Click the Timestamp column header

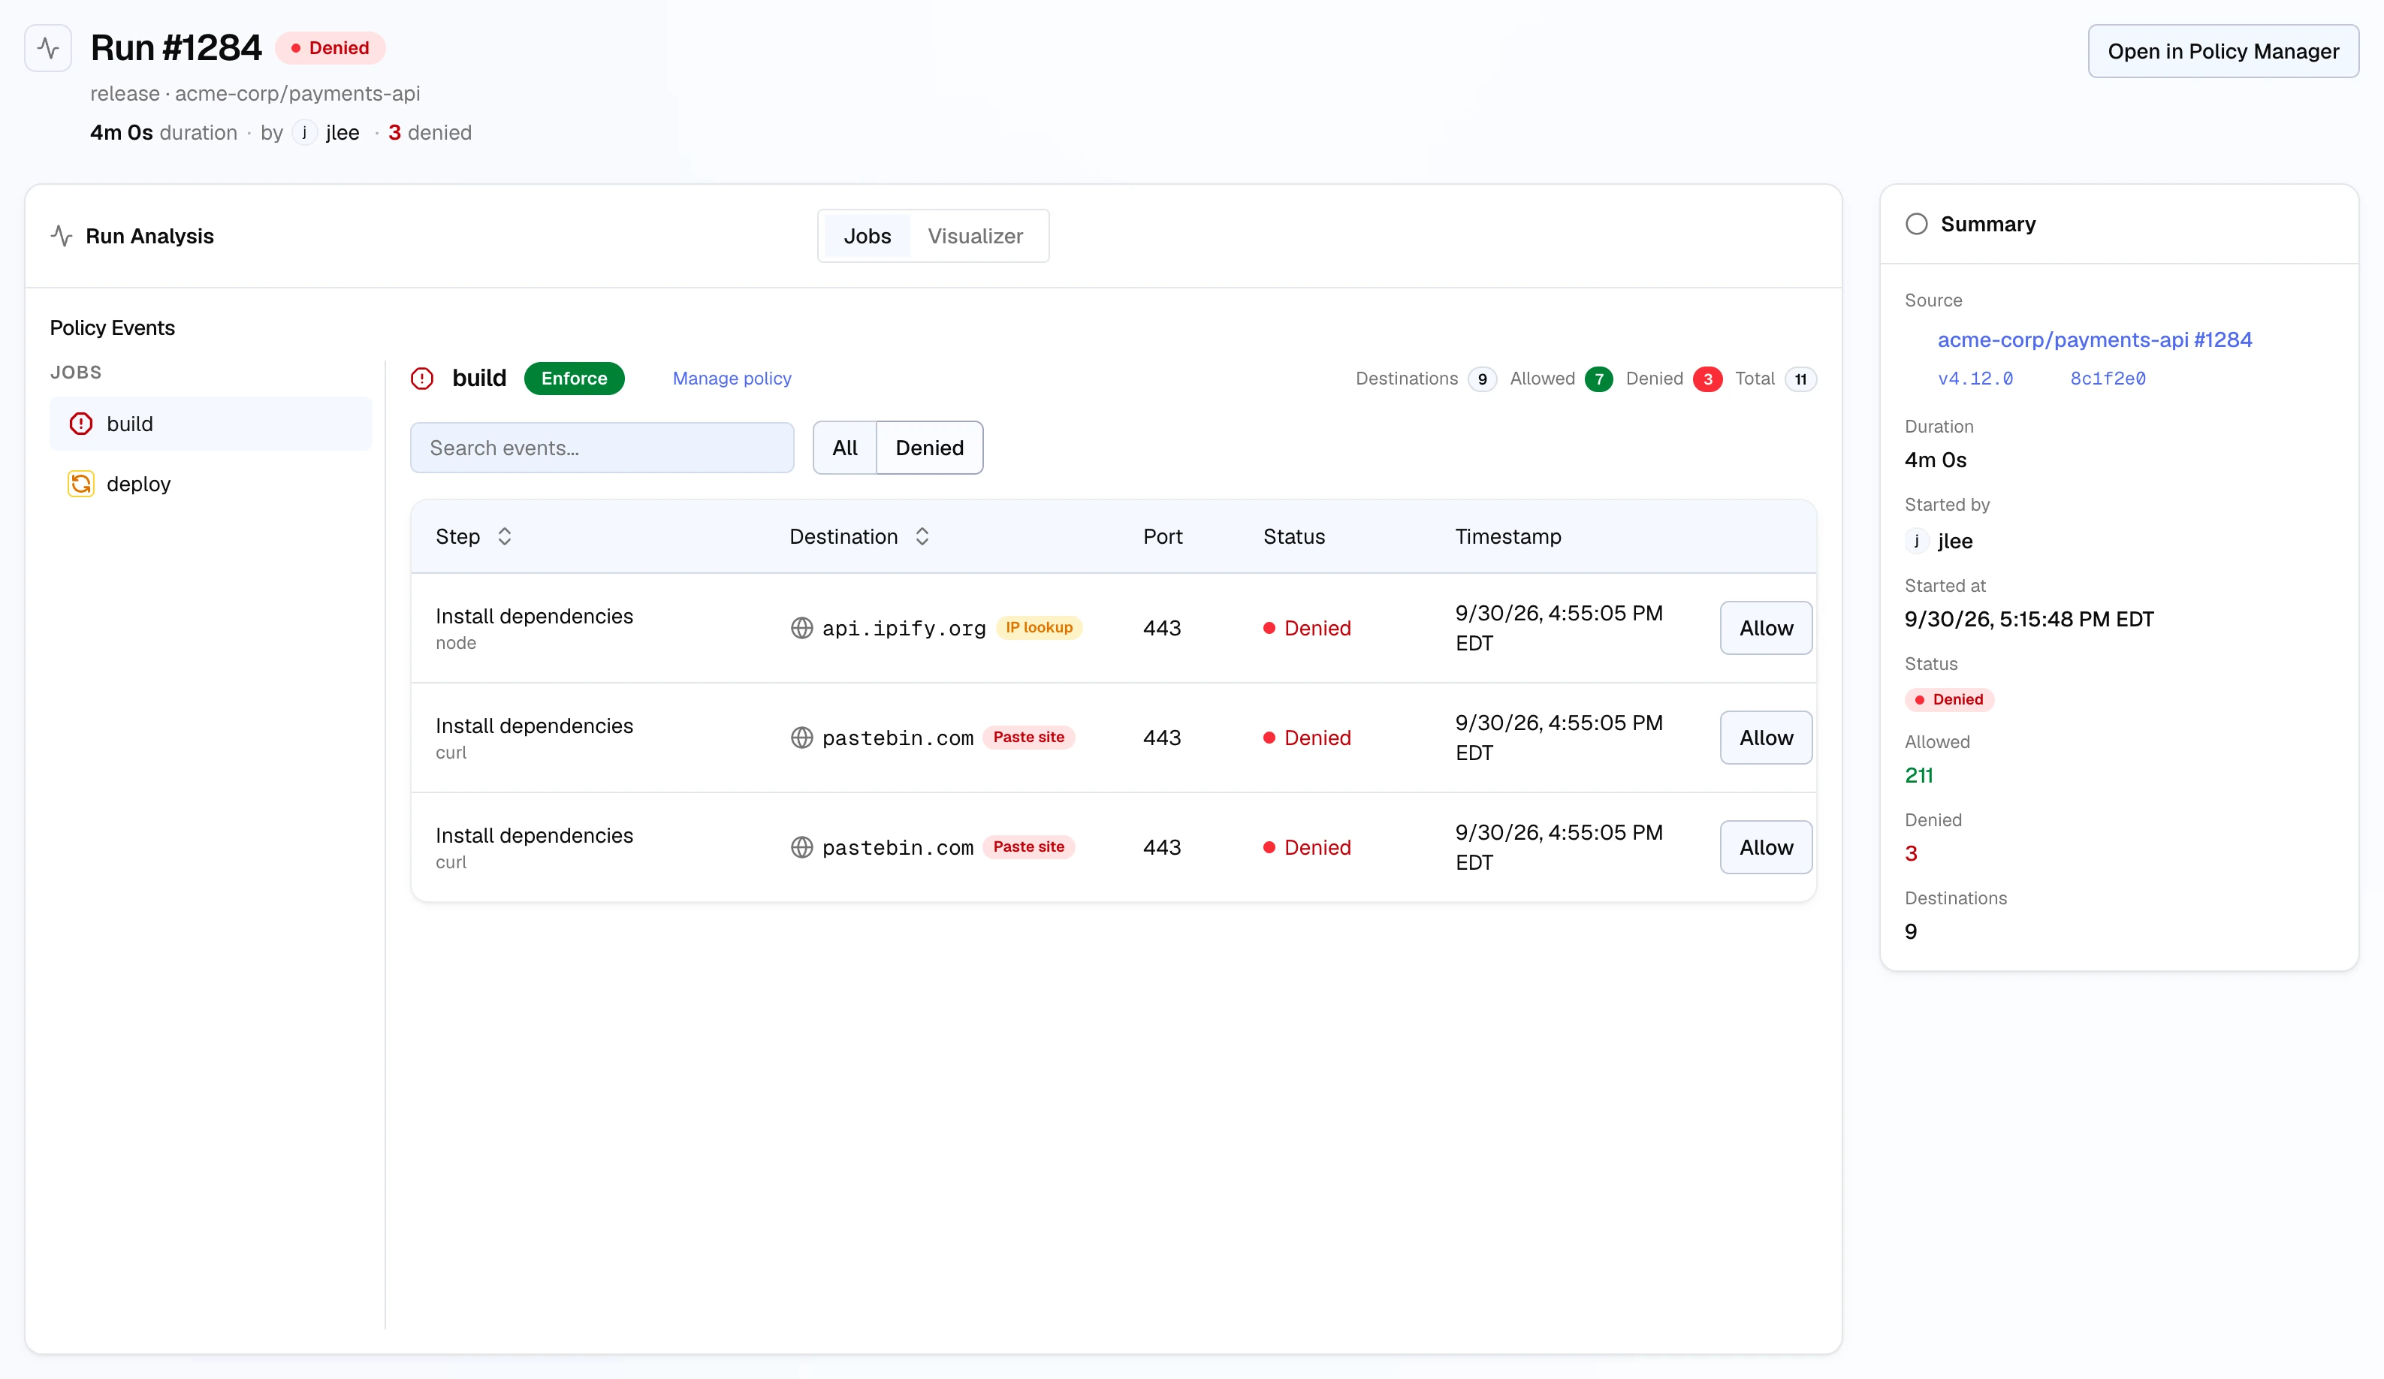(1508, 537)
